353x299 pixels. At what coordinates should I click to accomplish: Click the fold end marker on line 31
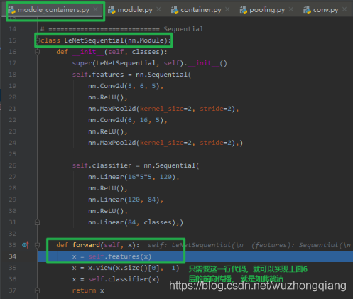[37, 222]
